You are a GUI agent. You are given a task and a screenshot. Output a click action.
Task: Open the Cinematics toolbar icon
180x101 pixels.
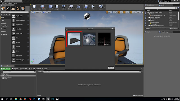pos(79,7)
